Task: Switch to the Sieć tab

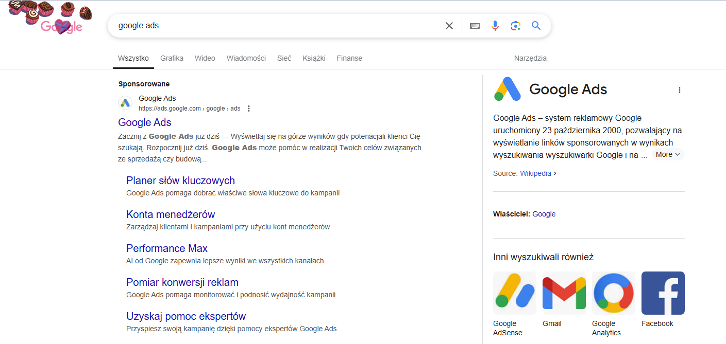Action: (284, 58)
